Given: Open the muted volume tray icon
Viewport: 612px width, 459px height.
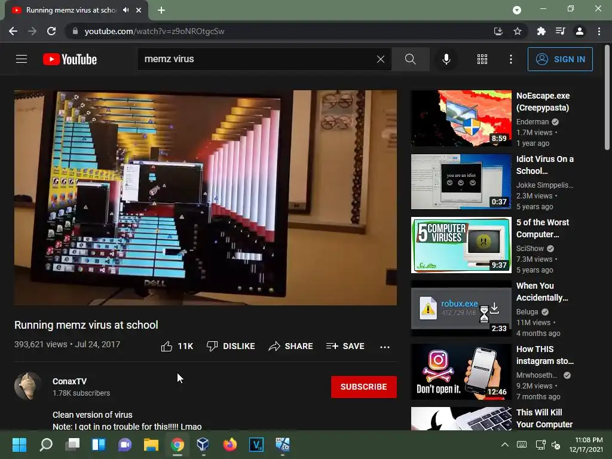Looking at the screenshot, I should (x=556, y=445).
